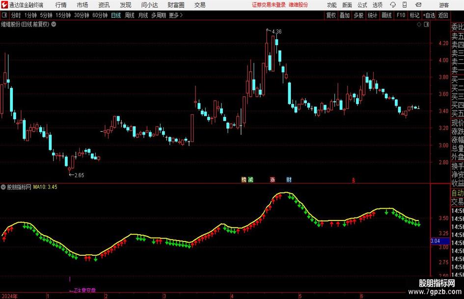The image size is (464, 299).
Task: Open the 交易 menu
Action: coord(200,5)
